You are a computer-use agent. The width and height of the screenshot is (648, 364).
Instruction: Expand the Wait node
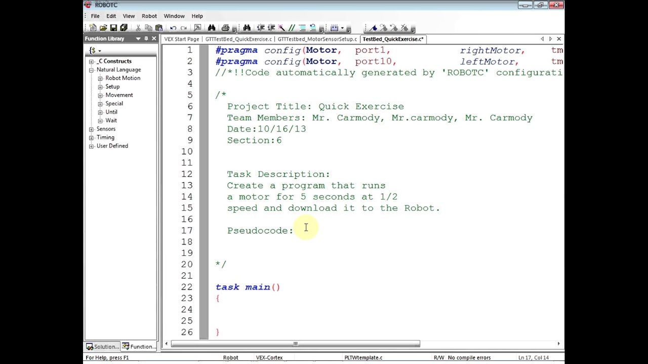pos(100,120)
